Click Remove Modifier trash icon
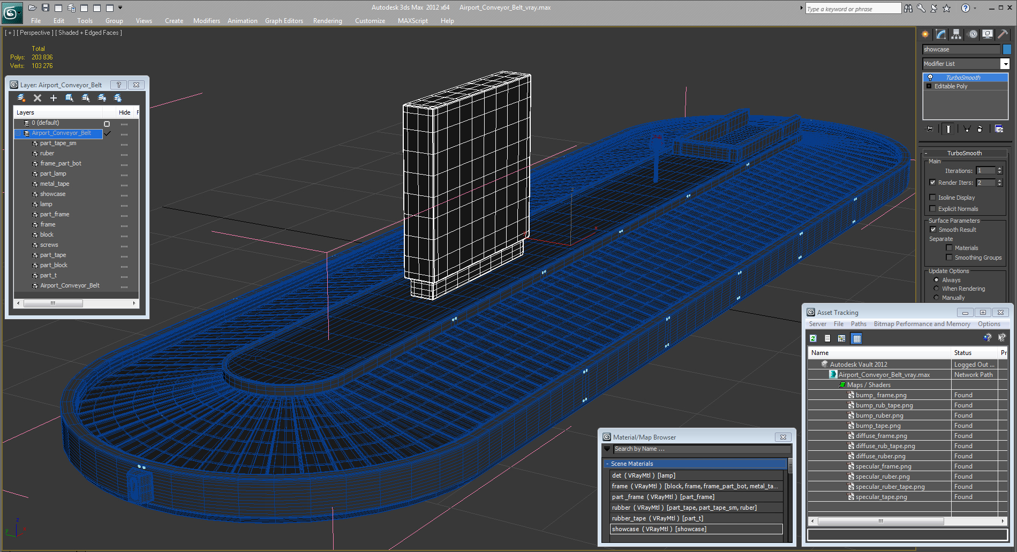 pyautogui.click(x=980, y=128)
